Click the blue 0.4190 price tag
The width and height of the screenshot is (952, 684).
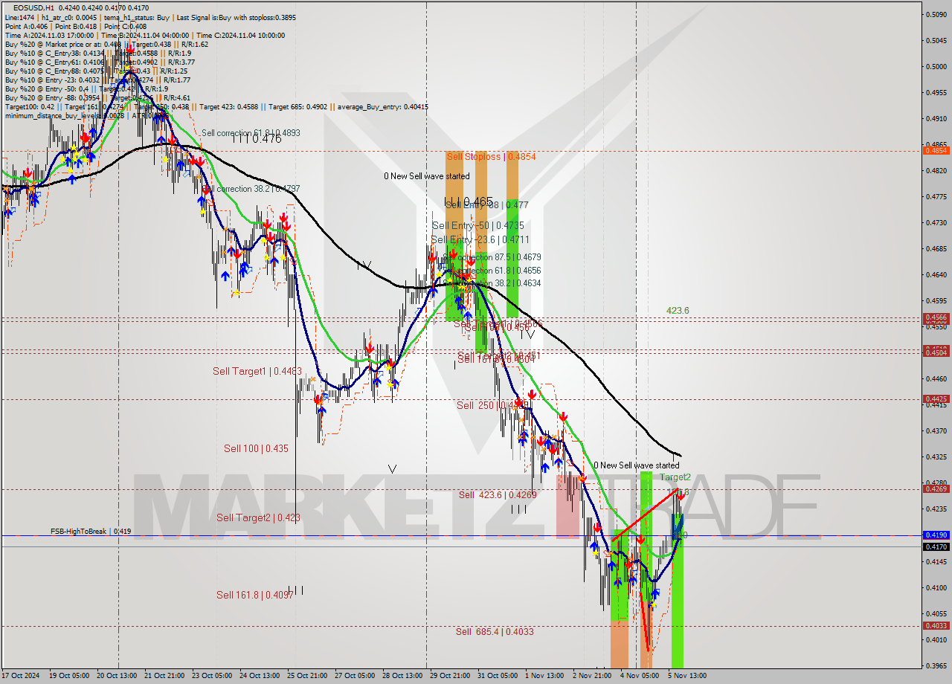click(x=936, y=535)
